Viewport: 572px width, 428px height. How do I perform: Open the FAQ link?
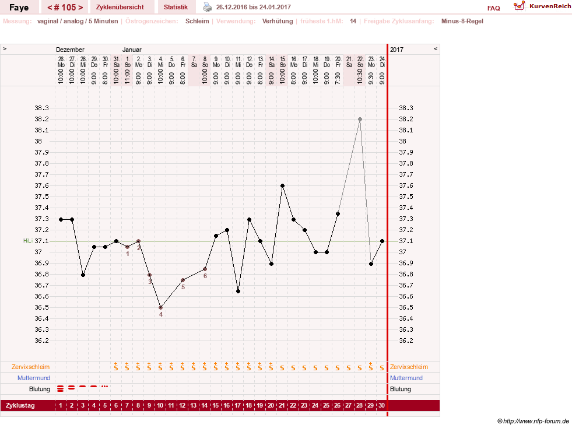[493, 8]
